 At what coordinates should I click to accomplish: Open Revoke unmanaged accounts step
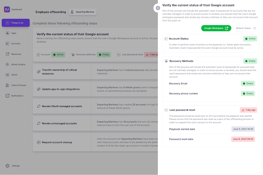click(x=61, y=124)
